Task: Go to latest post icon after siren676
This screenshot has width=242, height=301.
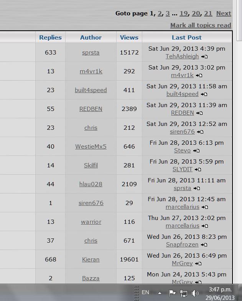Action: click(x=200, y=132)
